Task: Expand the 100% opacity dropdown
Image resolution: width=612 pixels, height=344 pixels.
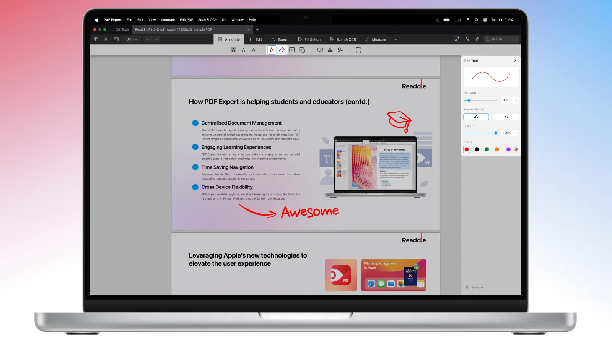Action: point(510,133)
